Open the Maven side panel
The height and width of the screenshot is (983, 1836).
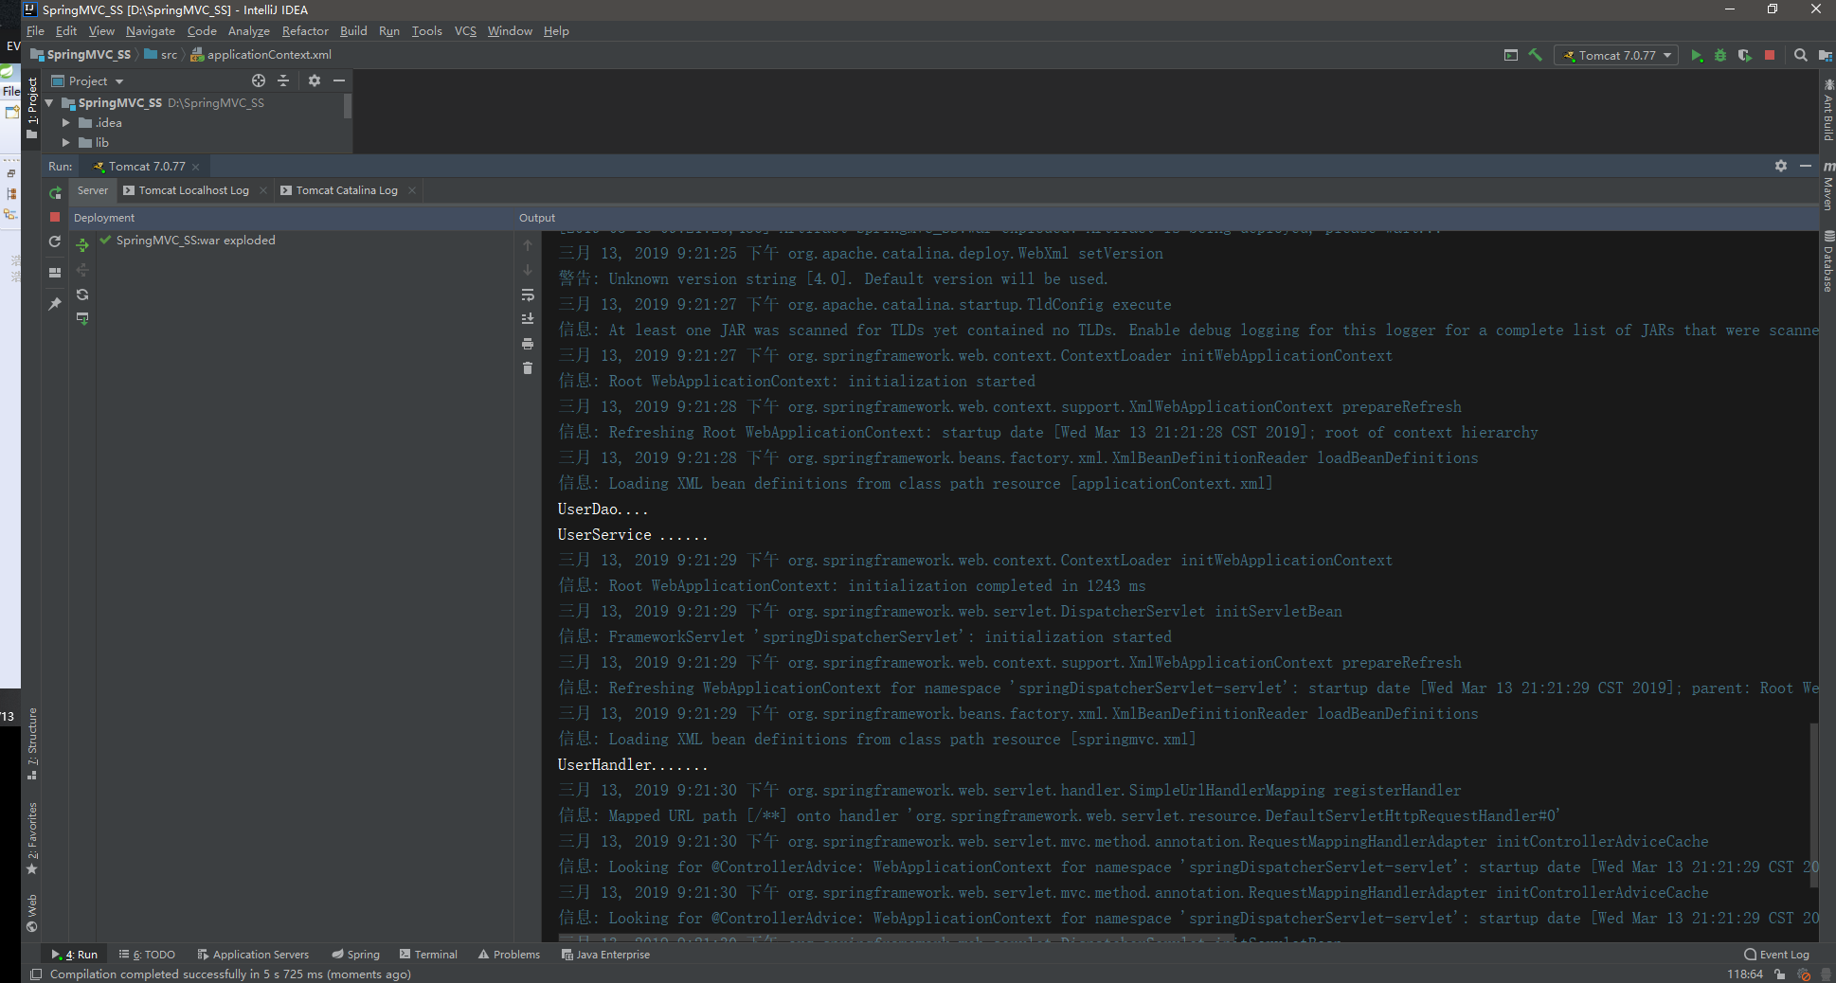(1828, 186)
